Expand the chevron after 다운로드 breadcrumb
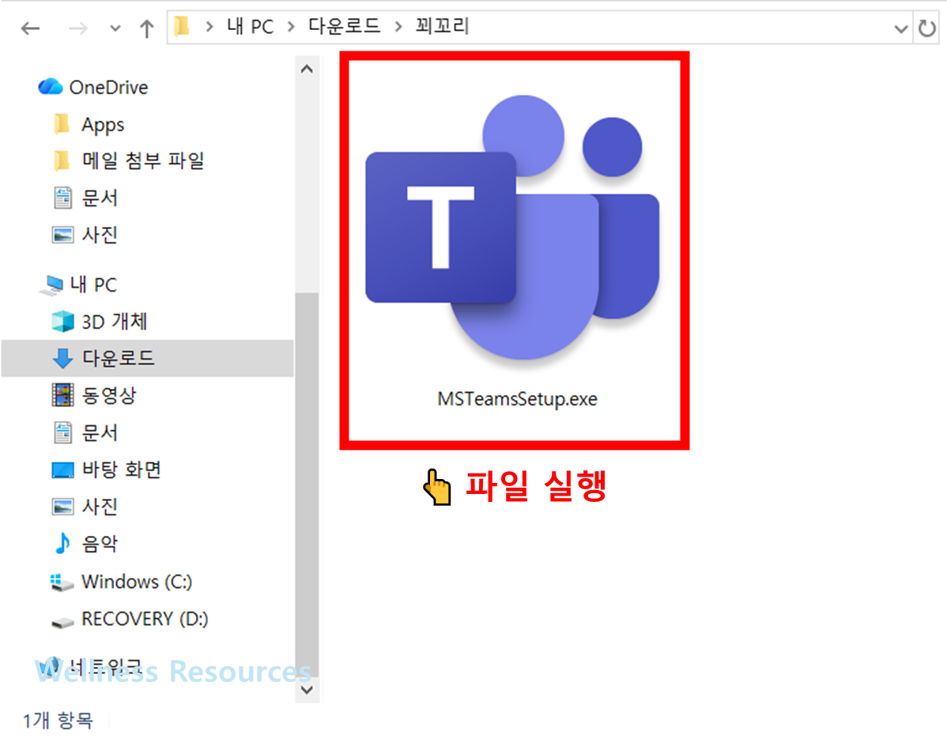Viewport: 947px width, 739px height. (x=398, y=27)
